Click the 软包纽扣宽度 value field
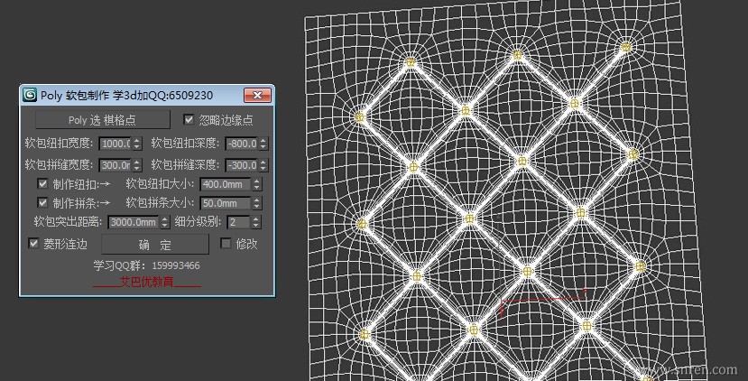 click(x=115, y=144)
